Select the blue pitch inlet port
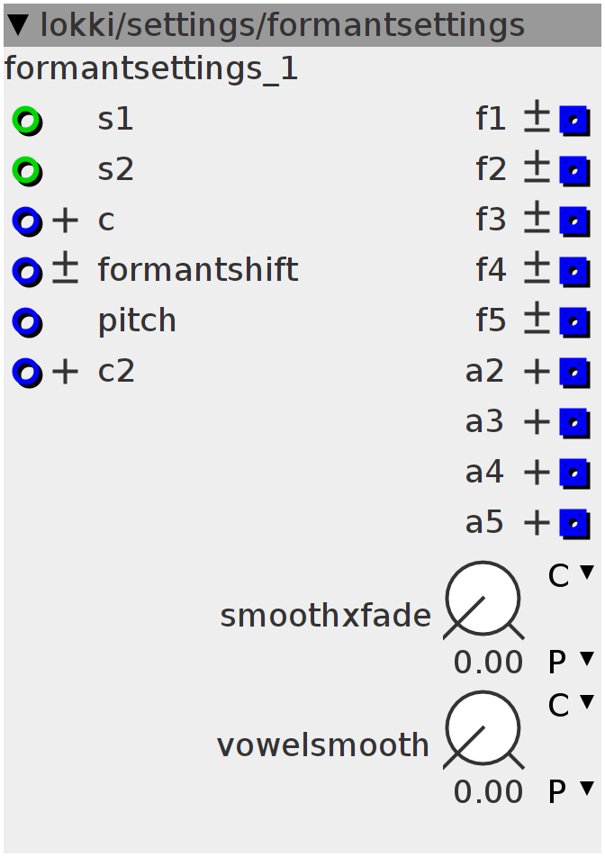Image resolution: width=605 pixels, height=857 pixels. [x=27, y=322]
